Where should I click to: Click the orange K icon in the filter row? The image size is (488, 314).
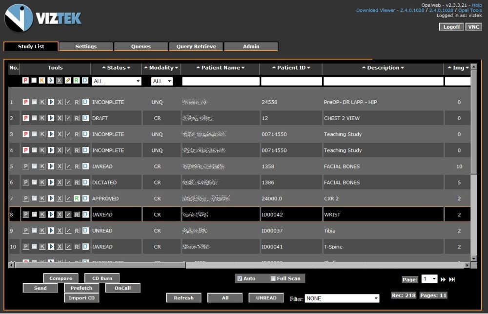(42, 81)
